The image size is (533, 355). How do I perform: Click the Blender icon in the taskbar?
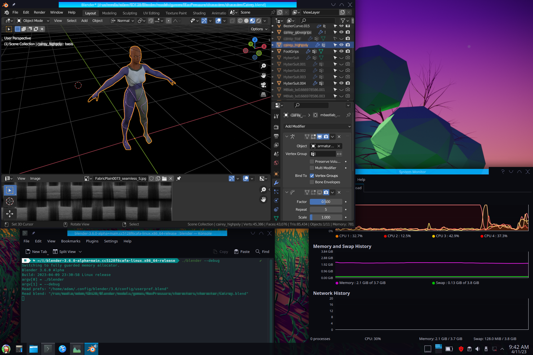click(x=91, y=349)
